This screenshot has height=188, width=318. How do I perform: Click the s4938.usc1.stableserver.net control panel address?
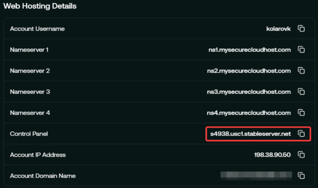pyautogui.click(x=251, y=134)
